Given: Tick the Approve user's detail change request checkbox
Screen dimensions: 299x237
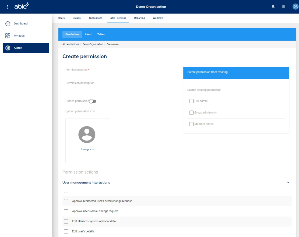Looking at the screenshot, I should (66, 211).
